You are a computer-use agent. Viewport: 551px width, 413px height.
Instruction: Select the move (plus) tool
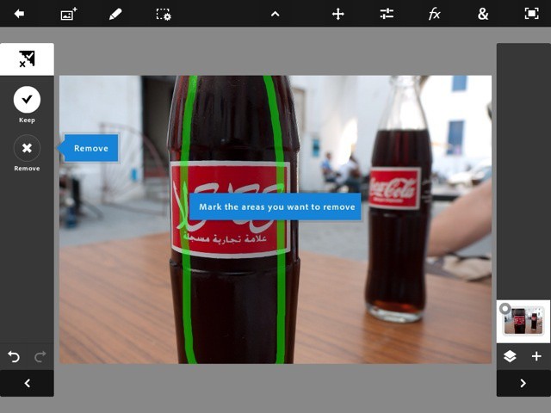coord(338,14)
